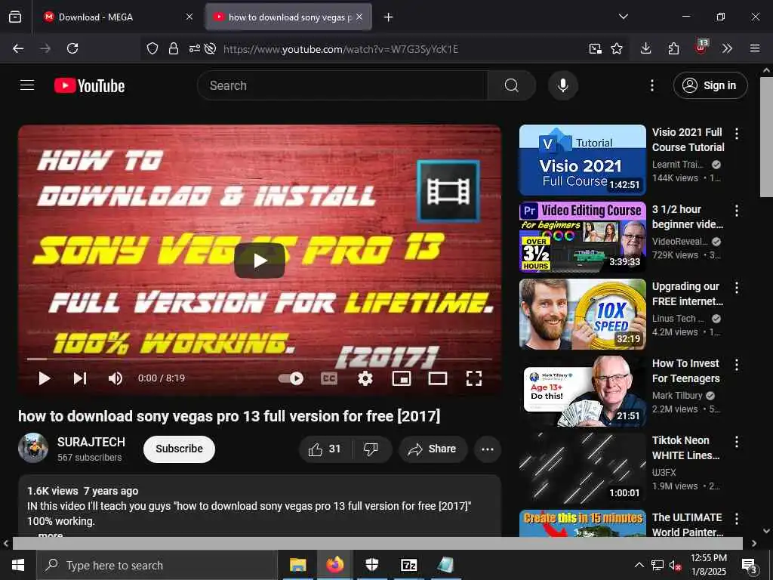Open options for How To Invest video
Viewport: 773px width, 580px height.
[x=737, y=365]
